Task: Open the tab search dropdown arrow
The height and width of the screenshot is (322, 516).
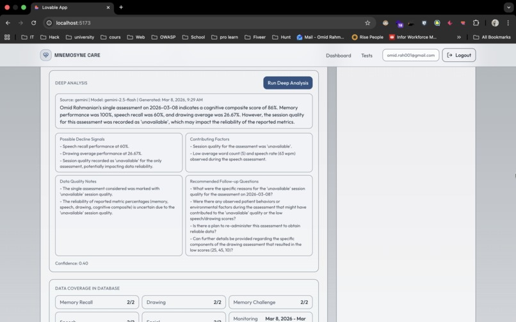Action: click(x=509, y=7)
